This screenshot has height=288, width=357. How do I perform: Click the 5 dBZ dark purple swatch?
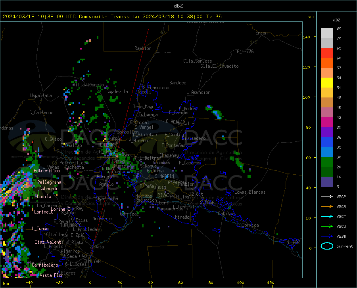[x=327, y=182]
